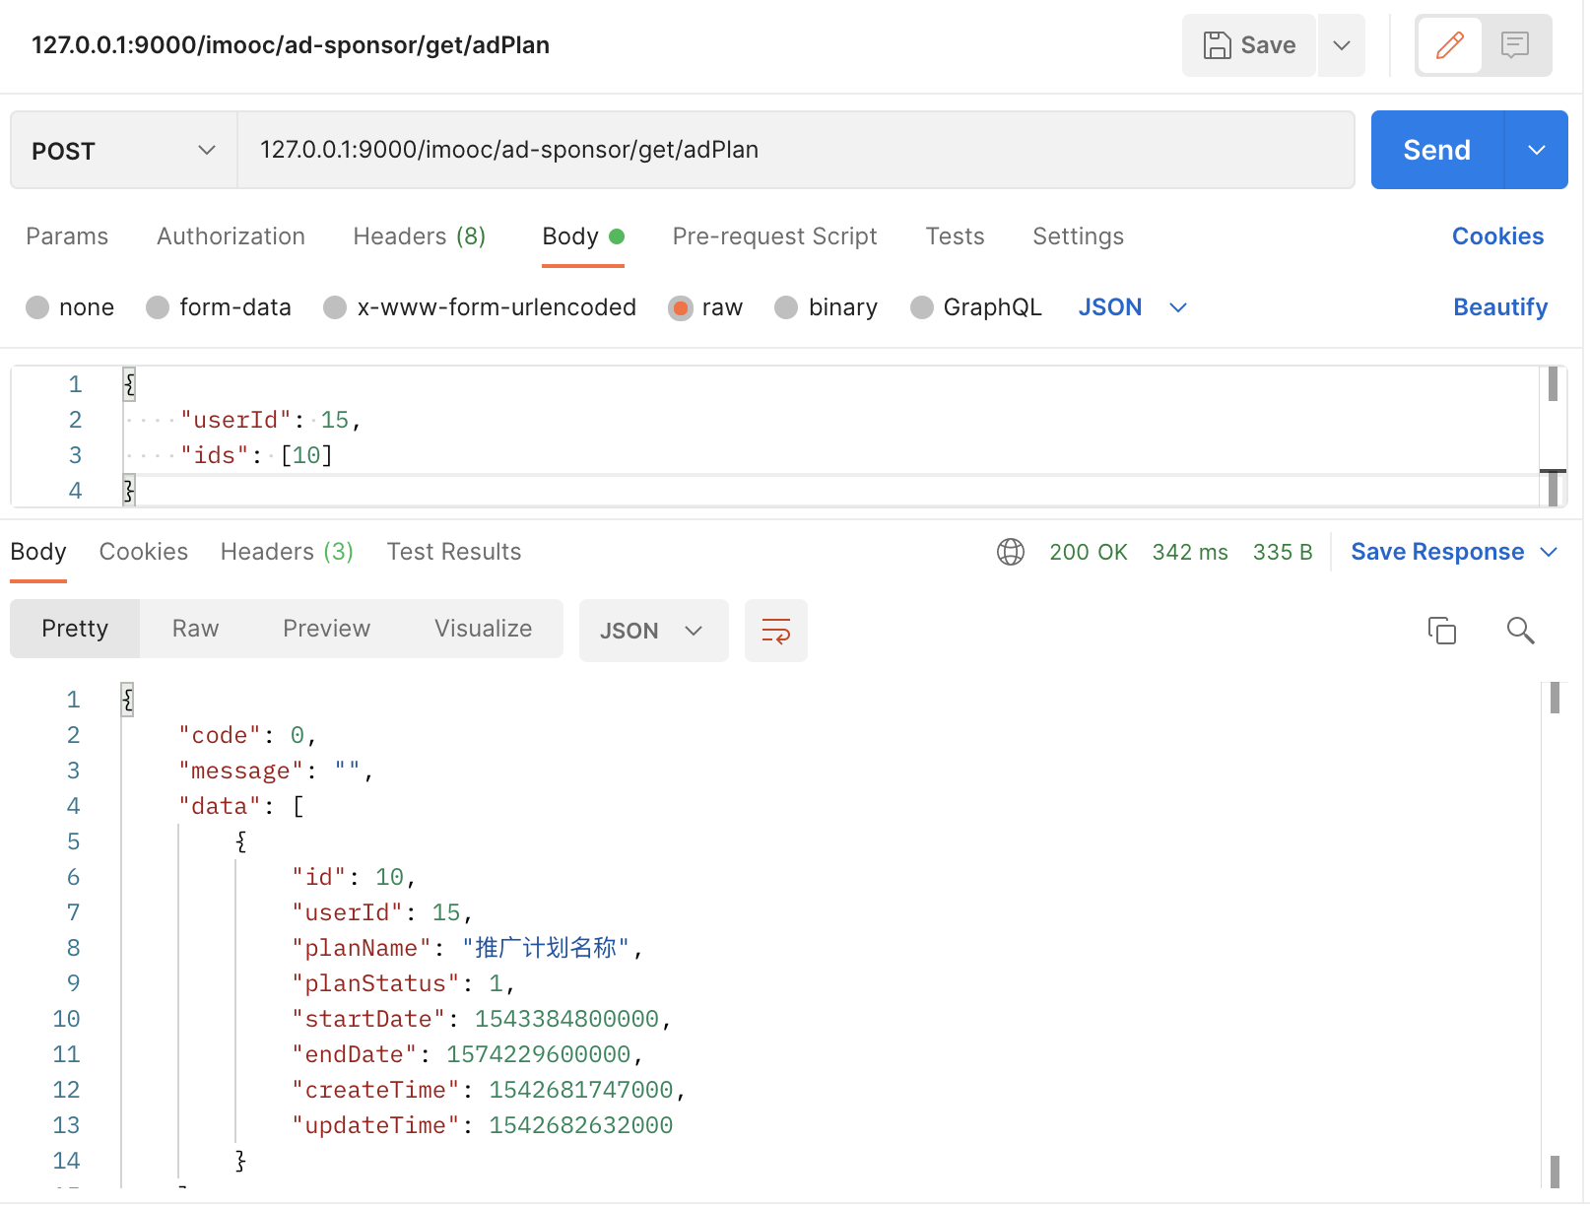Screen dimensions: 1590x1208
Task: Copy response body with copy icon
Action: 1442,631
